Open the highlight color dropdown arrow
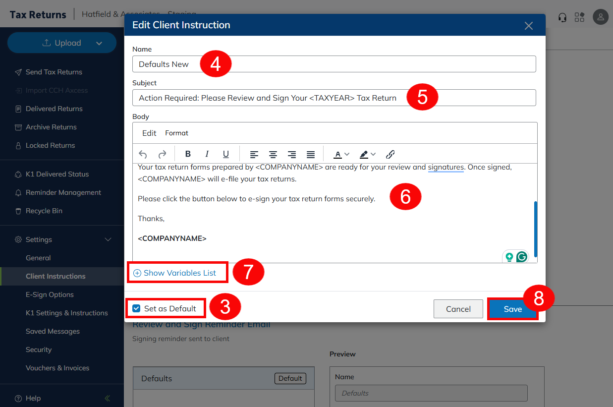 click(373, 154)
